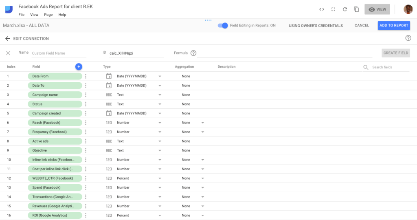Click the ID field calc_XllHNqzi
This screenshot has width=417, height=220.
136,53
